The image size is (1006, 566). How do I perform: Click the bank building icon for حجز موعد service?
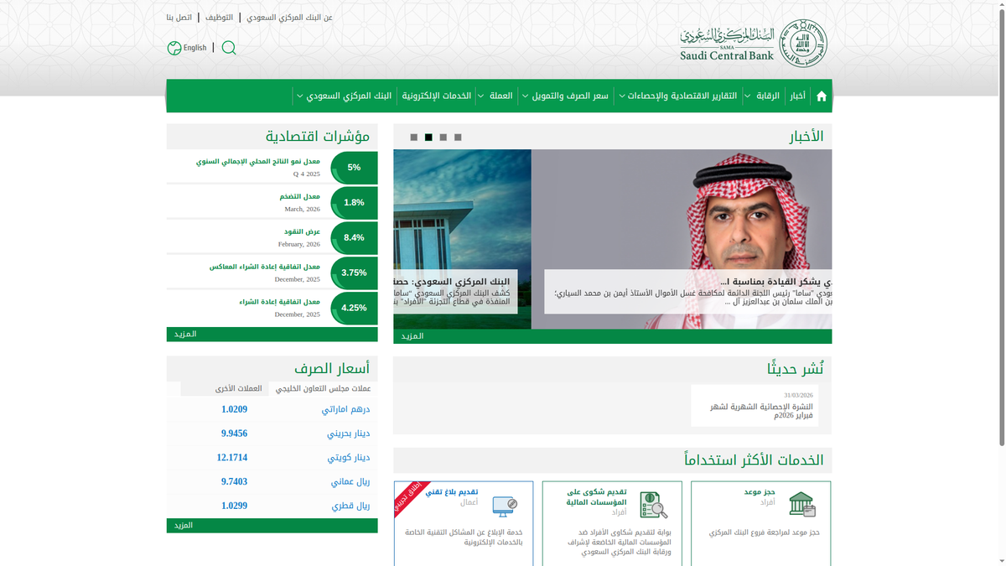[x=803, y=504]
